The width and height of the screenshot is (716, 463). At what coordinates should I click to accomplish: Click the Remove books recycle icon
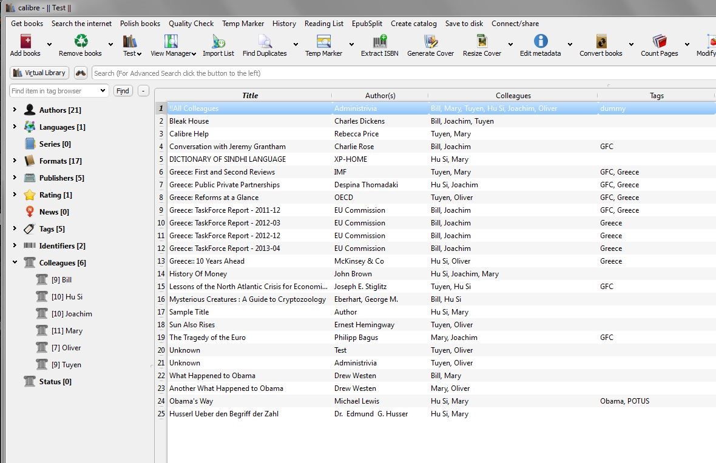pyautogui.click(x=81, y=42)
